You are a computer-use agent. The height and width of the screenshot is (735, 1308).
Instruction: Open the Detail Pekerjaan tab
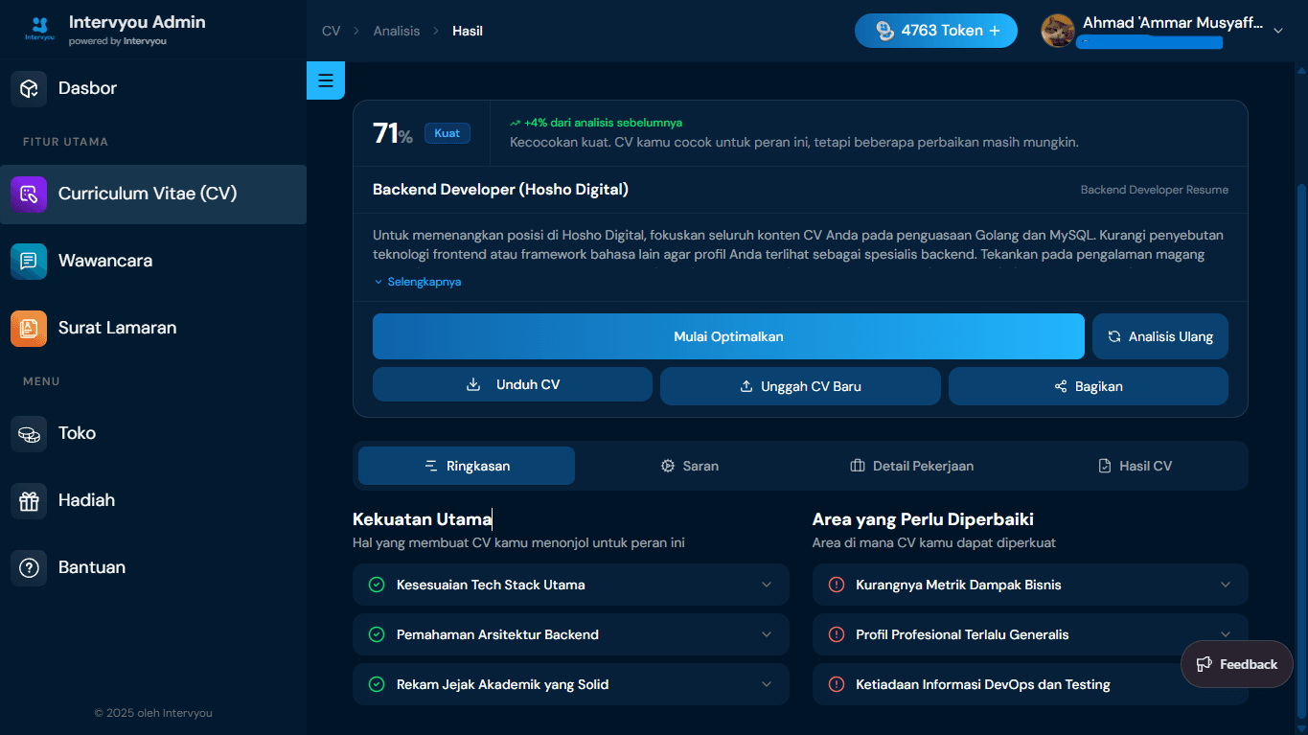point(912,466)
